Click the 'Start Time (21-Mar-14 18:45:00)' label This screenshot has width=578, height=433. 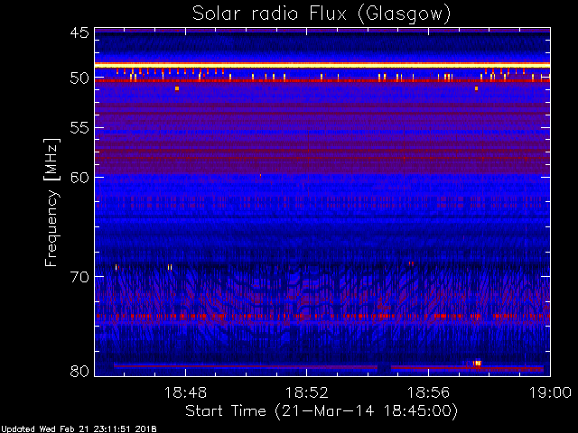(x=322, y=410)
